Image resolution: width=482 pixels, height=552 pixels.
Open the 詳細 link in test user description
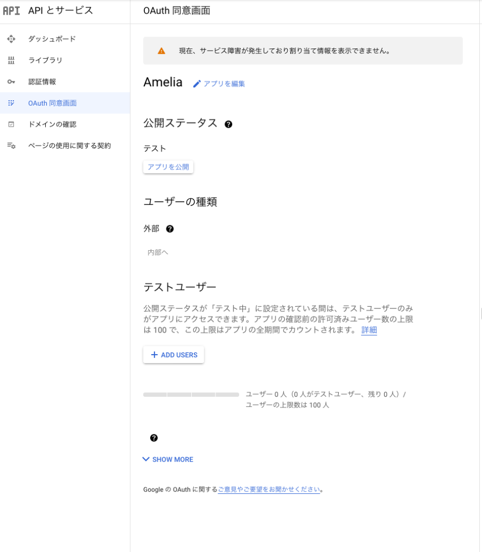[x=369, y=330]
